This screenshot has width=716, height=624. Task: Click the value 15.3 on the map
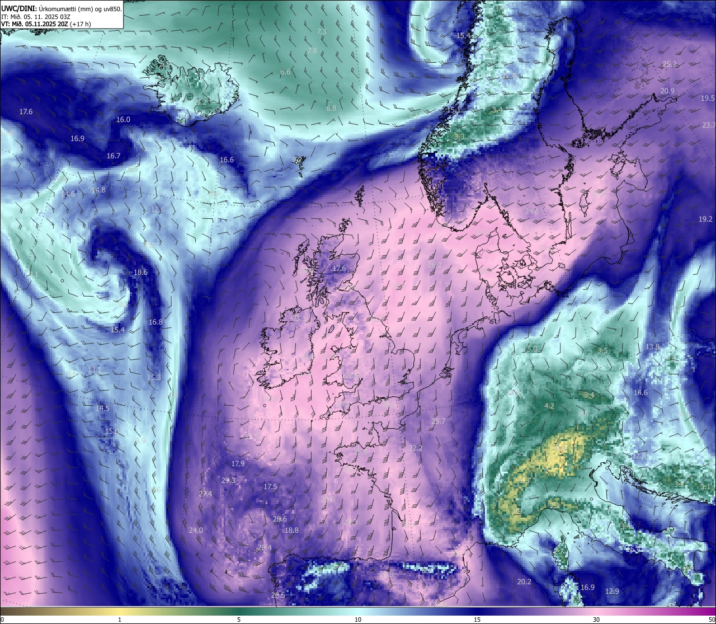point(154,378)
